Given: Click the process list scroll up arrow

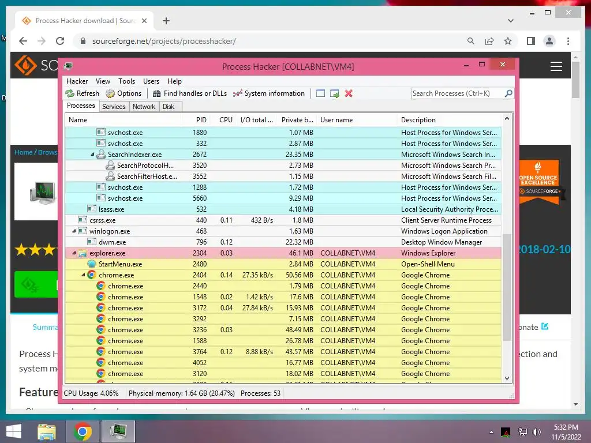Looking at the screenshot, I should (x=507, y=118).
